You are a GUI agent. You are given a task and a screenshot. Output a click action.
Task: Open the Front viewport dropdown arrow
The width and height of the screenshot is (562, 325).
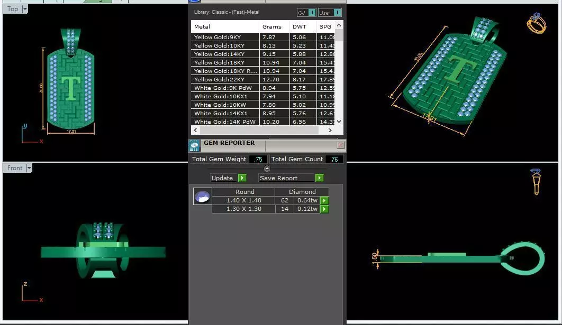click(29, 168)
